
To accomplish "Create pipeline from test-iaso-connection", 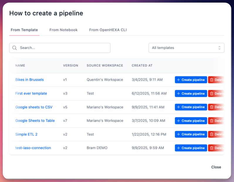I will pyautogui.click(x=191, y=148).
